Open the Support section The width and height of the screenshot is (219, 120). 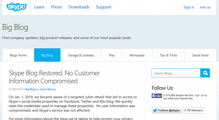coord(103,7)
